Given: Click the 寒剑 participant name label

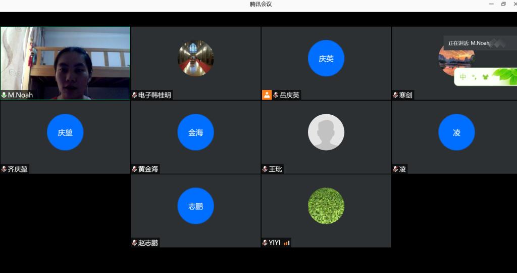Looking at the screenshot, I should [x=405, y=95].
